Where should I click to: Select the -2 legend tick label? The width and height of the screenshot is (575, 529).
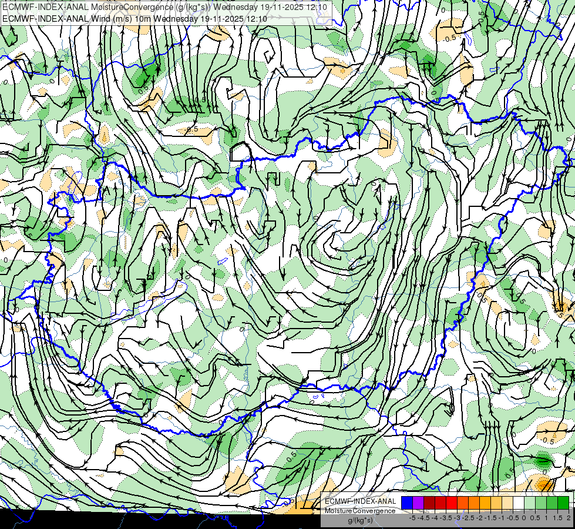(479, 518)
